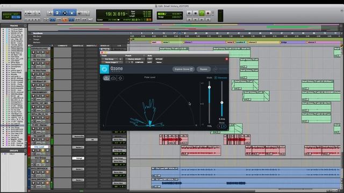The image size is (344, 193).
Task: Click the I/O column header
Action: pos(119,46)
